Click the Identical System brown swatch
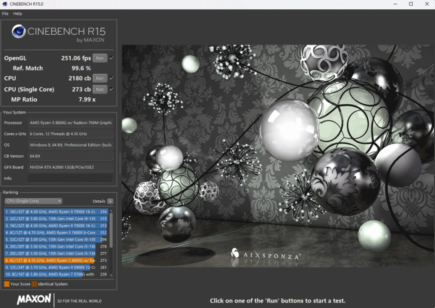The height and width of the screenshot is (308, 435). 34,284
